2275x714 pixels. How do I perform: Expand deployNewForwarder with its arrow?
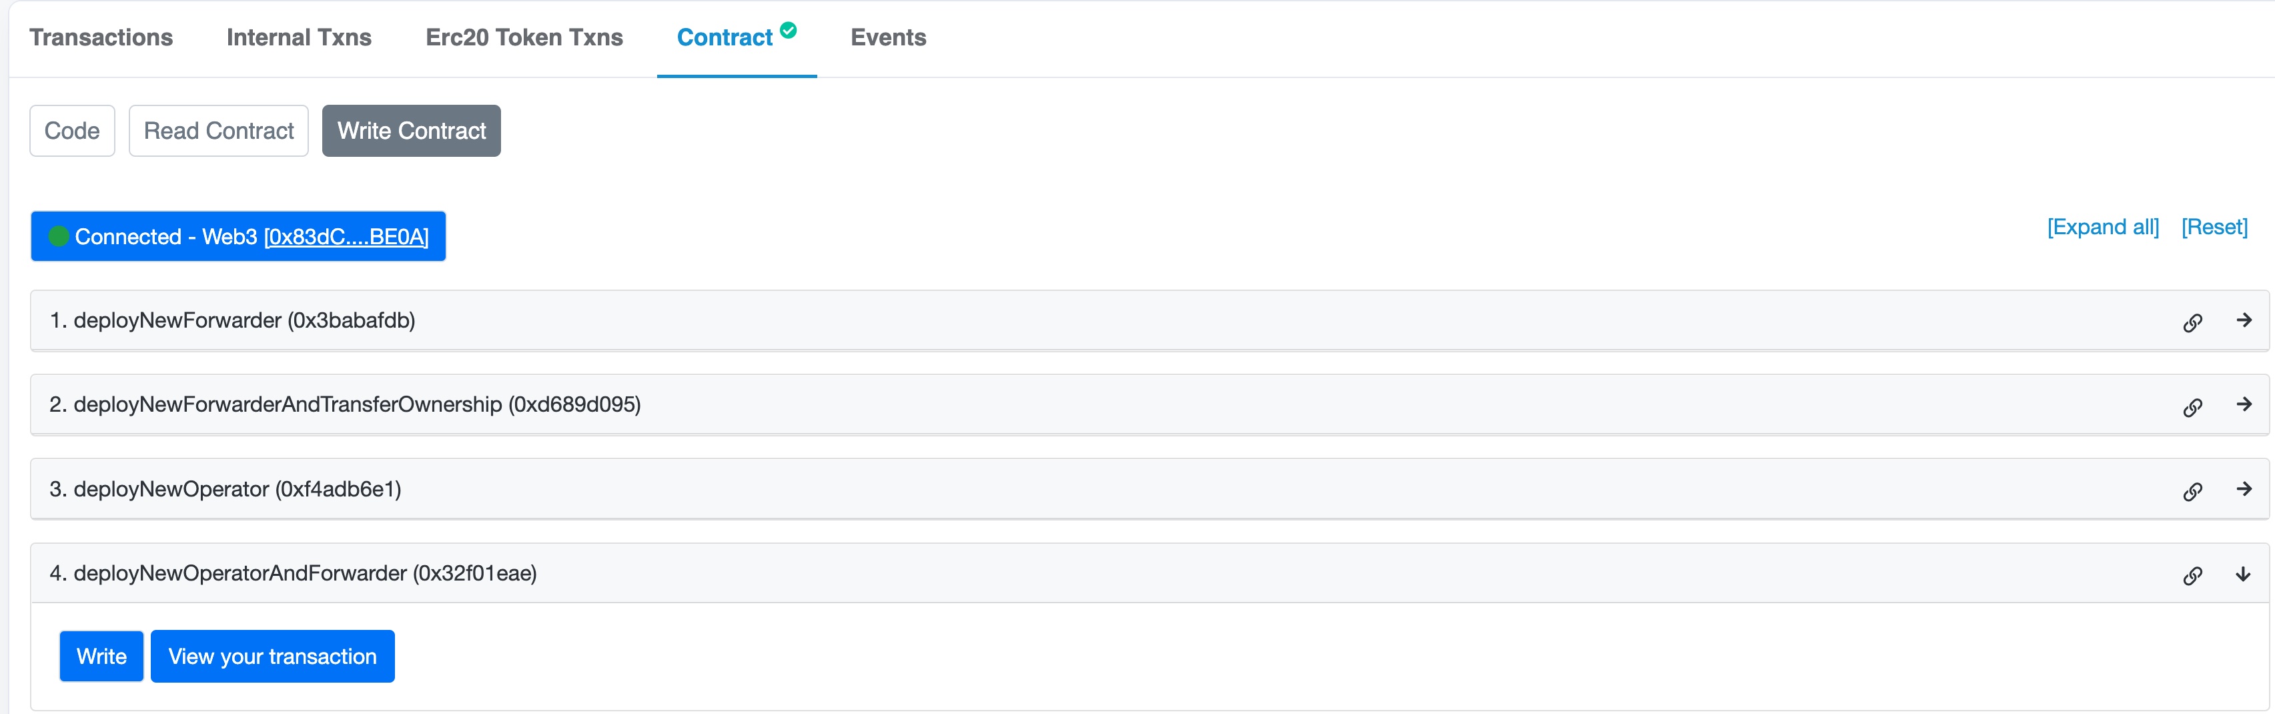pyautogui.click(x=2243, y=320)
